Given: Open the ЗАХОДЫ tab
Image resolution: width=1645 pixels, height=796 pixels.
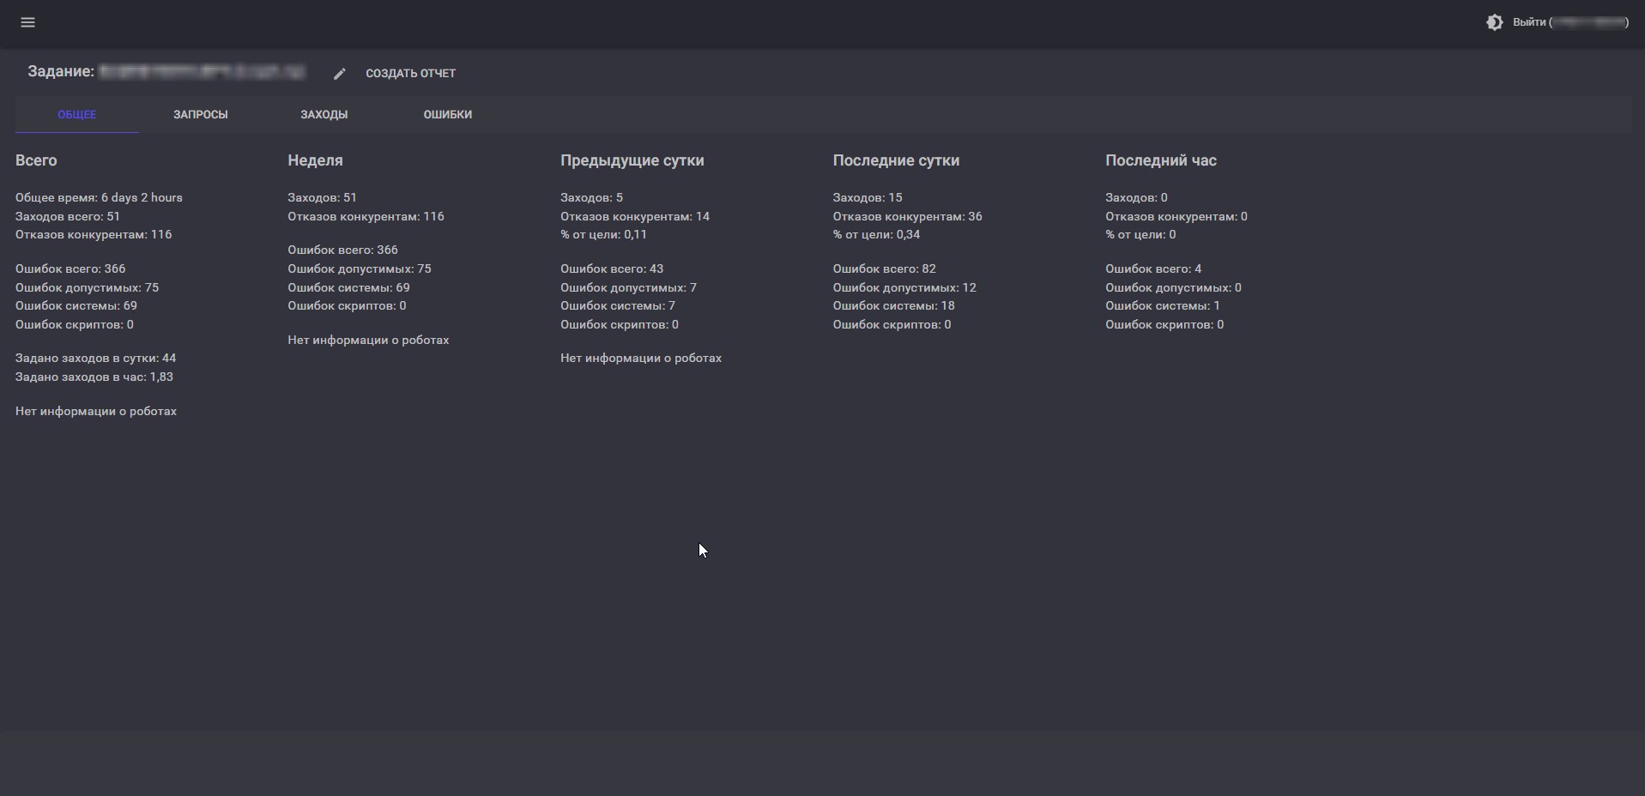Looking at the screenshot, I should tap(324, 115).
